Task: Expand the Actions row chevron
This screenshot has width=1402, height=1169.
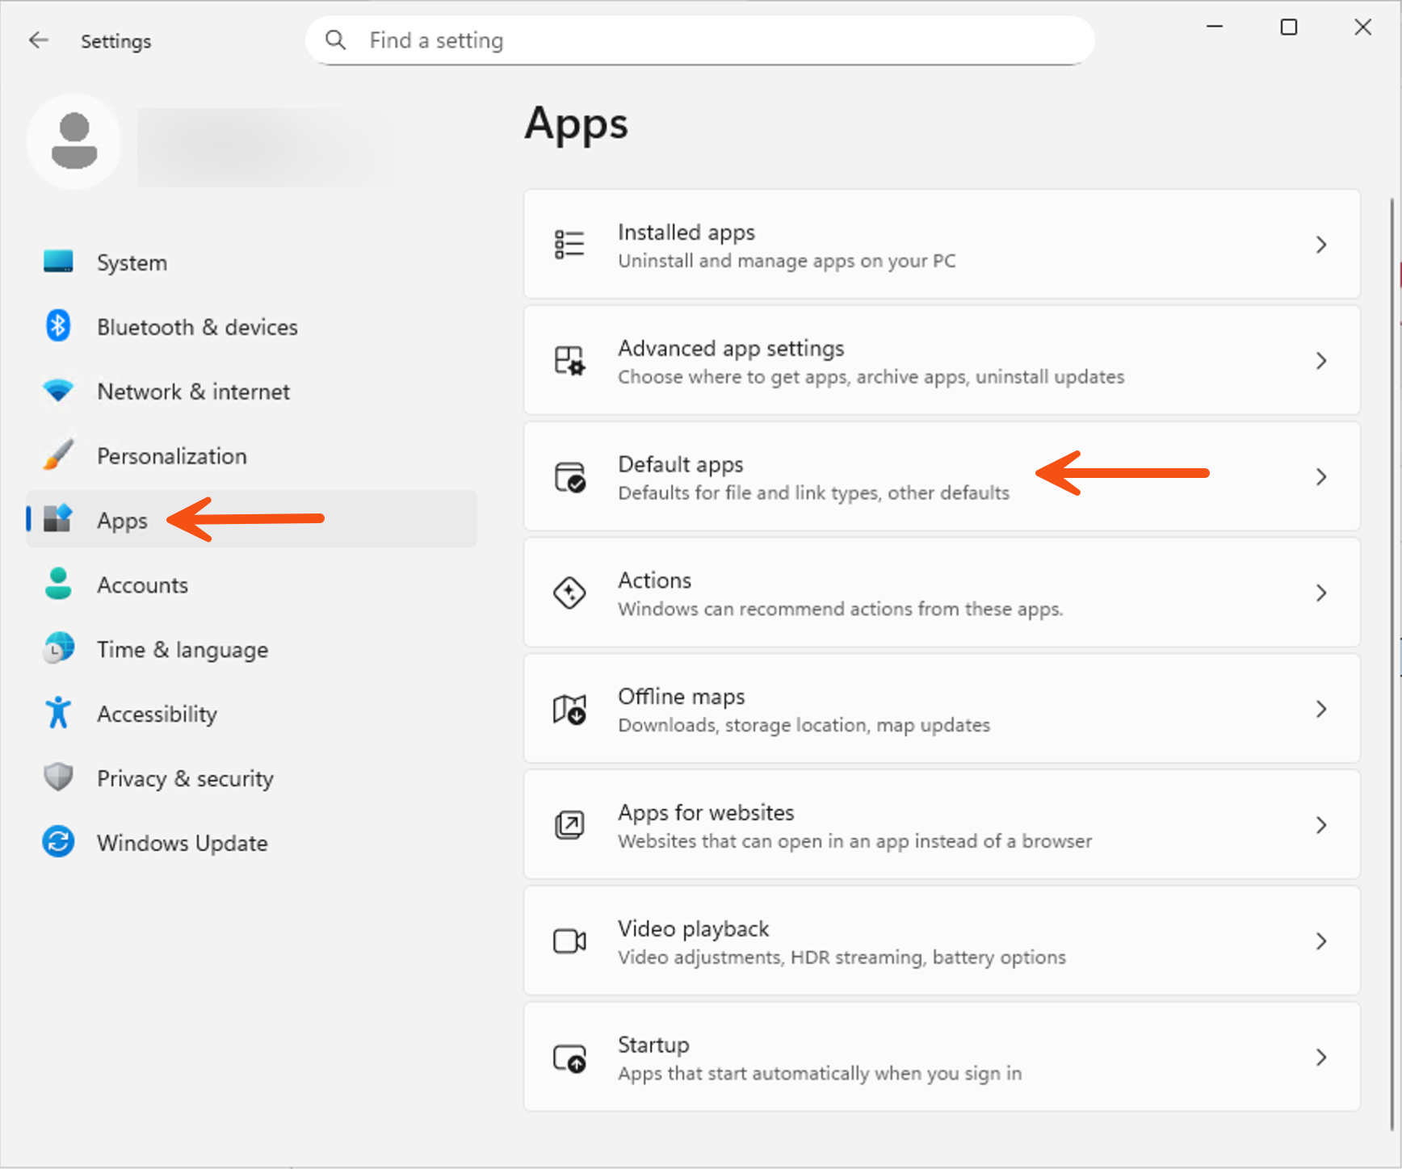Action: pyautogui.click(x=1321, y=593)
